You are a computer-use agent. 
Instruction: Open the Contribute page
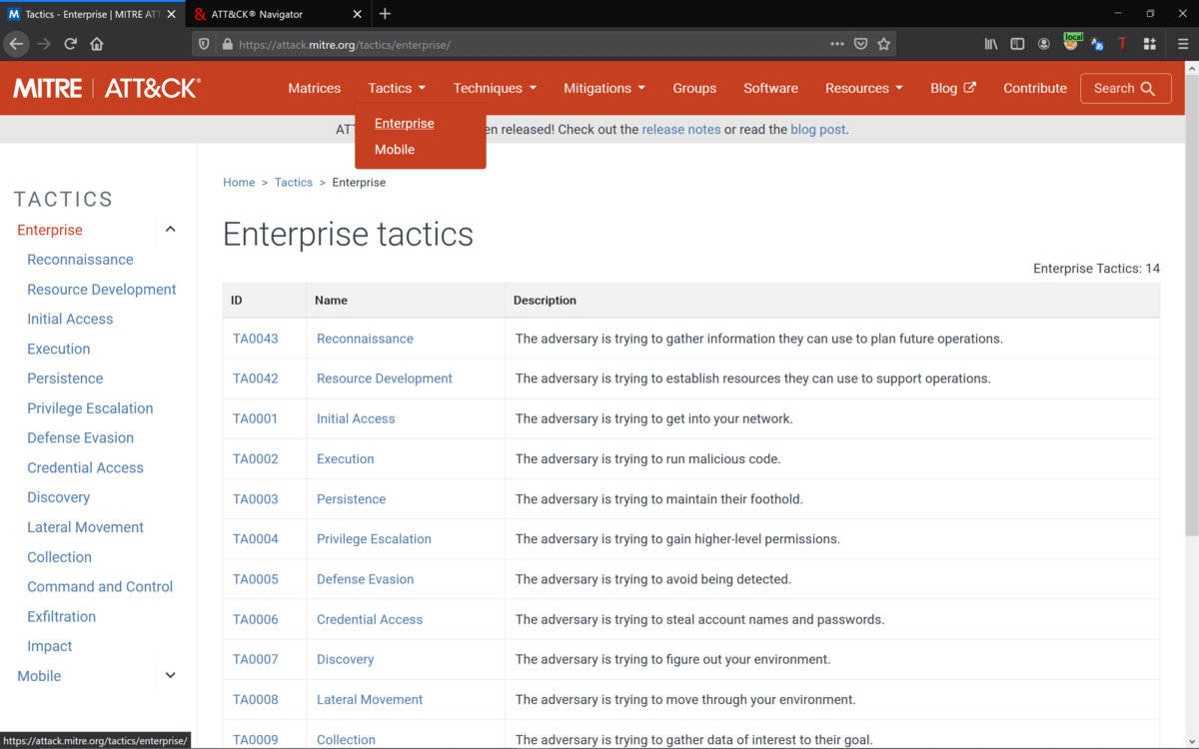click(1035, 88)
